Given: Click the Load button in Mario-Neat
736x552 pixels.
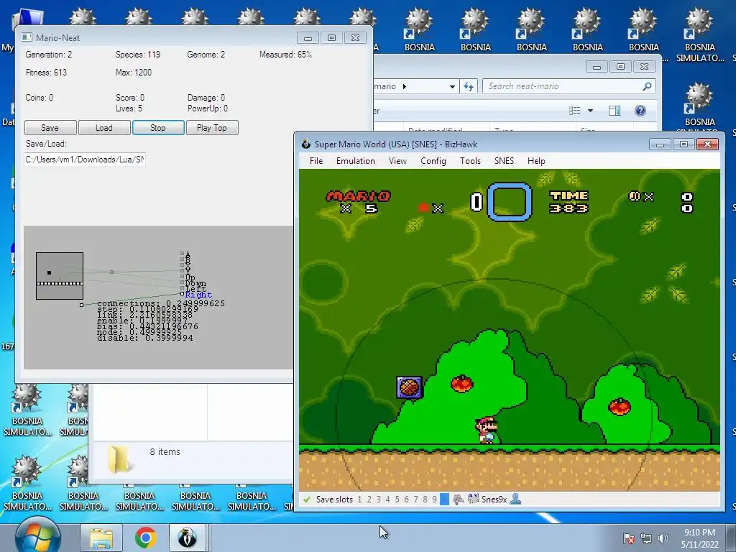Looking at the screenshot, I should coord(104,128).
